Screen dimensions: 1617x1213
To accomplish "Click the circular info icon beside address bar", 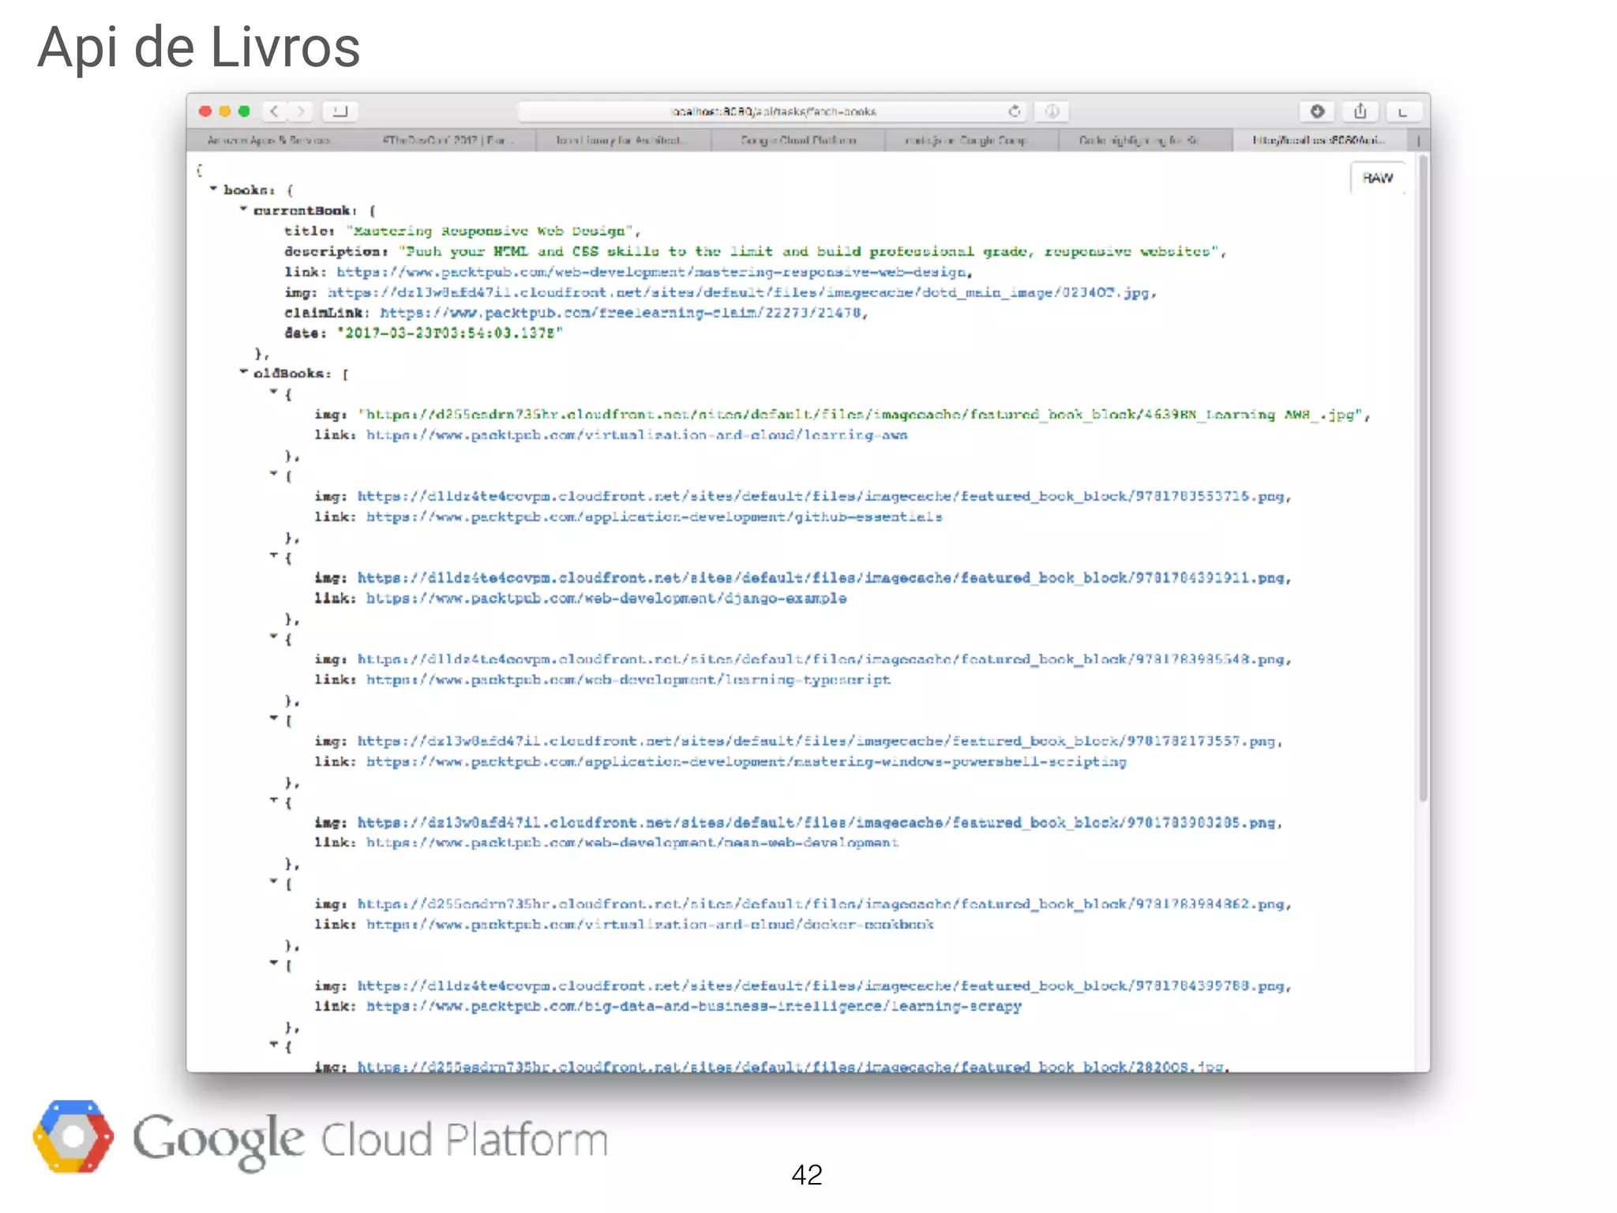I will click(x=1052, y=111).
